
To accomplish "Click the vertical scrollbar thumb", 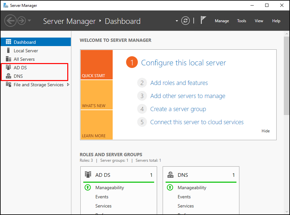I will [286, 76].
